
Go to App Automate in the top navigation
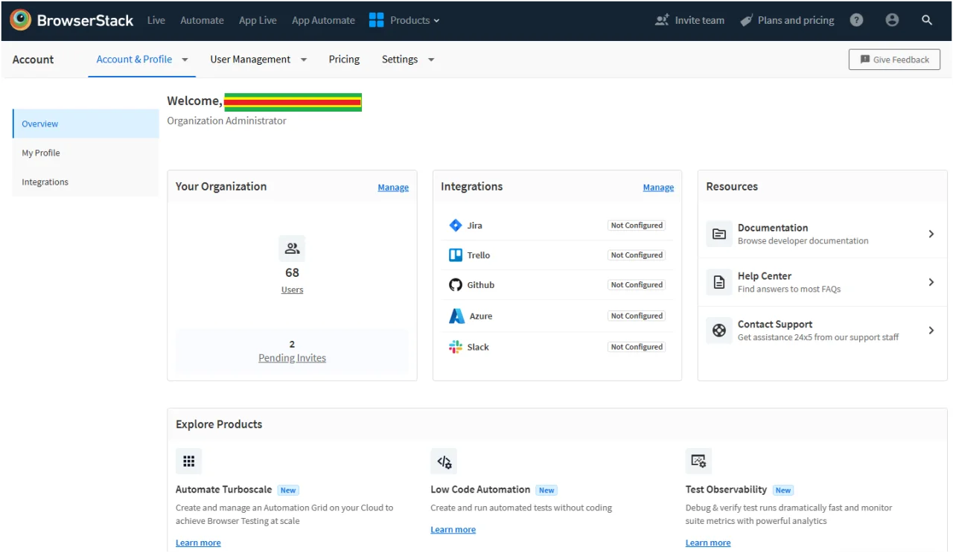(323, 20)
